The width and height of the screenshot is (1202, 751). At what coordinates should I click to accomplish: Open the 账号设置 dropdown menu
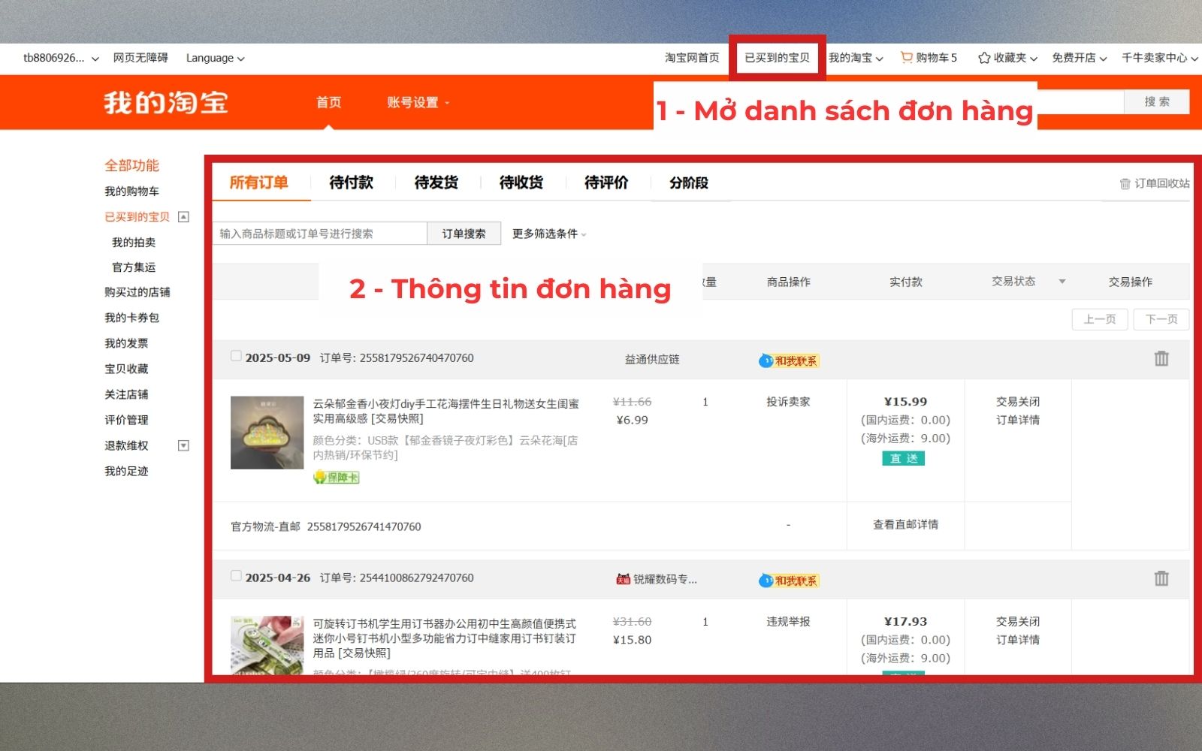[x=418, y=102]
